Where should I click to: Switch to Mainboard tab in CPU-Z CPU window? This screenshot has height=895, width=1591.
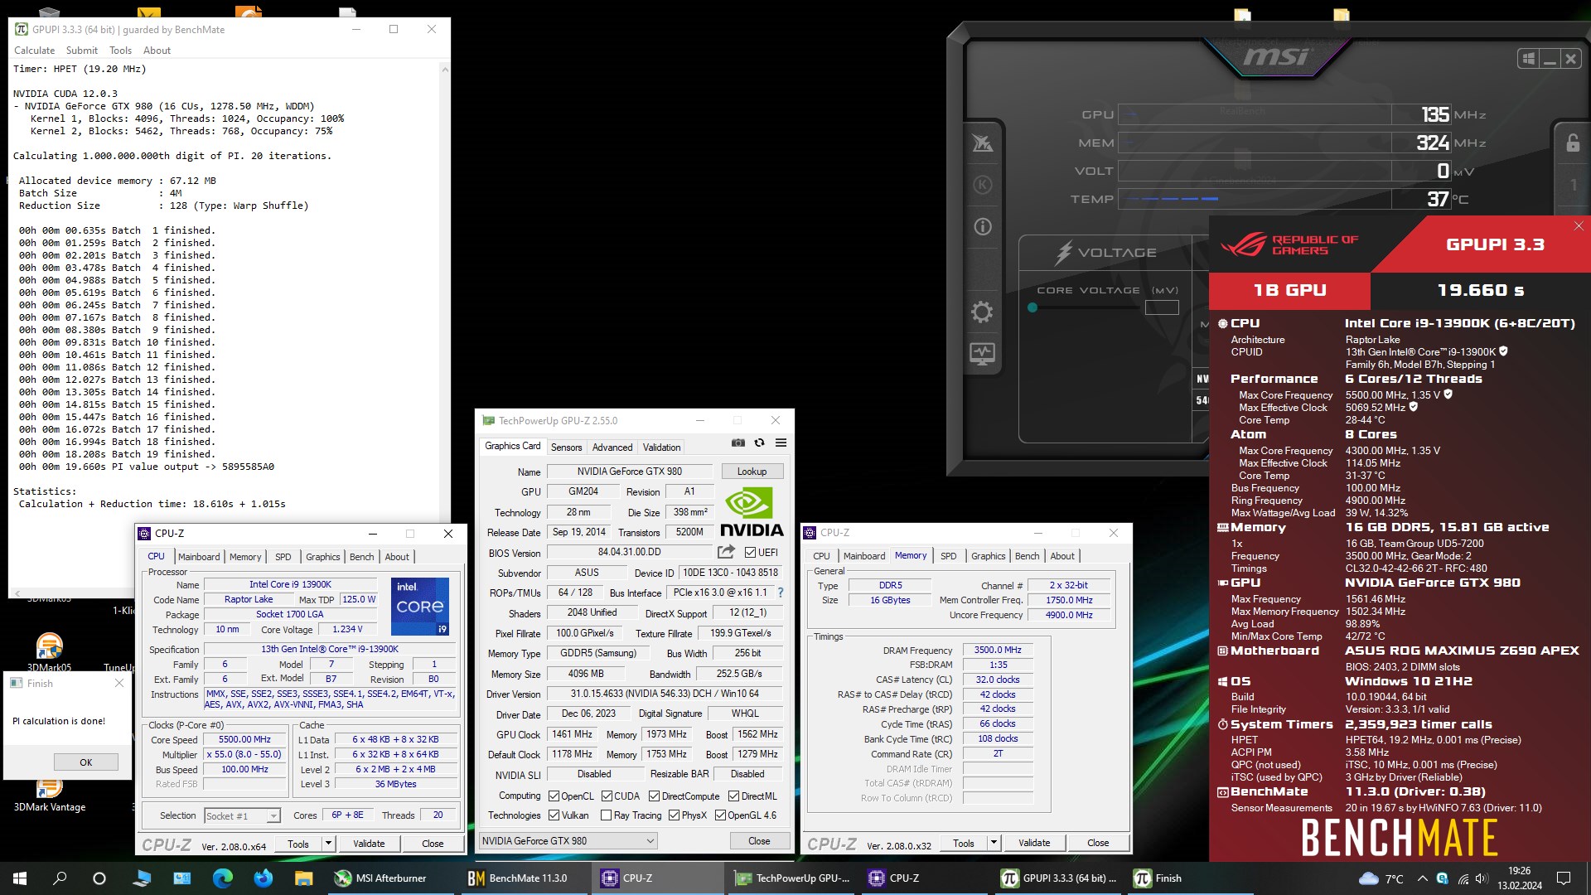199,557
